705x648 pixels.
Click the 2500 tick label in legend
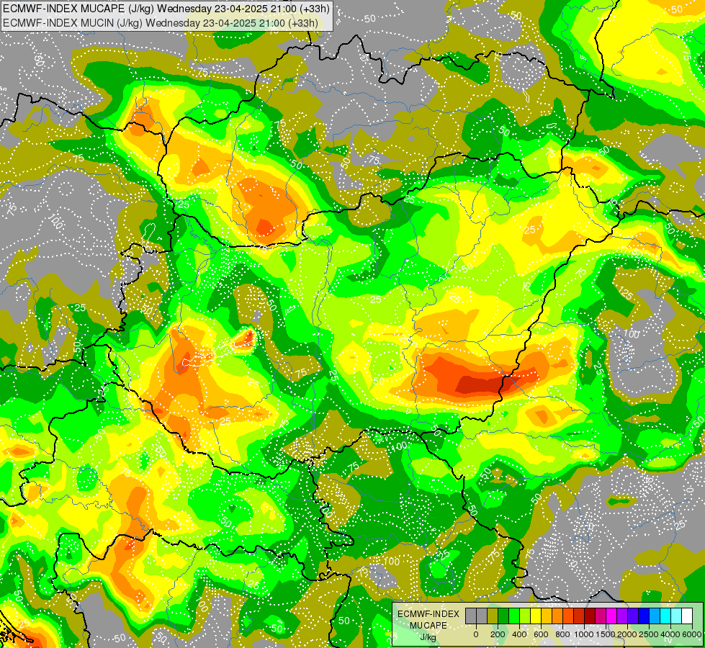coord(649,634)
